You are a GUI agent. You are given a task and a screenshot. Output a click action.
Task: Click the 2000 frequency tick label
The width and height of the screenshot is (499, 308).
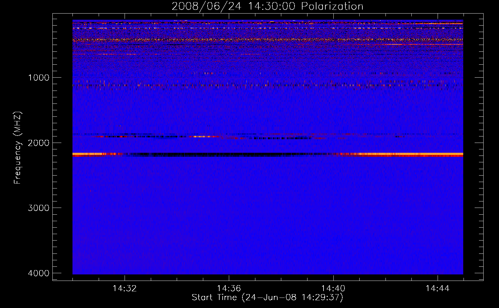pyautogui.click(x=39, y=143)
